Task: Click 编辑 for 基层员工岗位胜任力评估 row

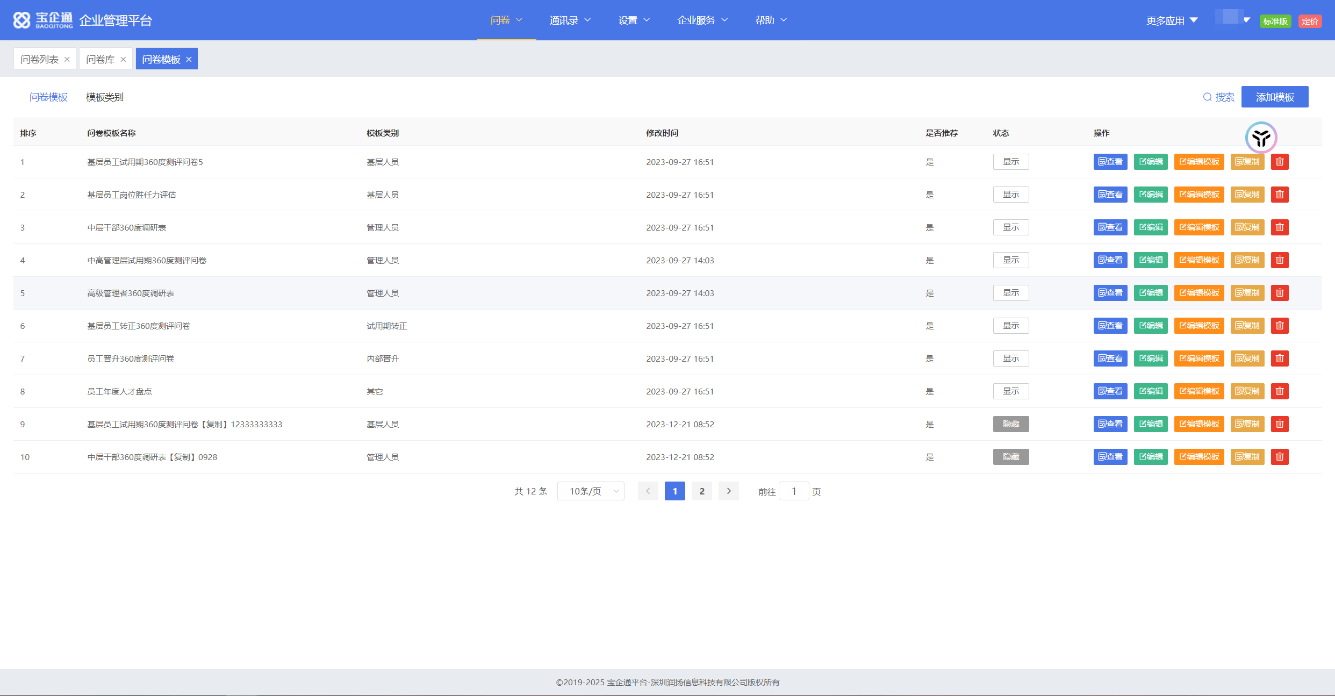Action: (x=1150, y=195)
